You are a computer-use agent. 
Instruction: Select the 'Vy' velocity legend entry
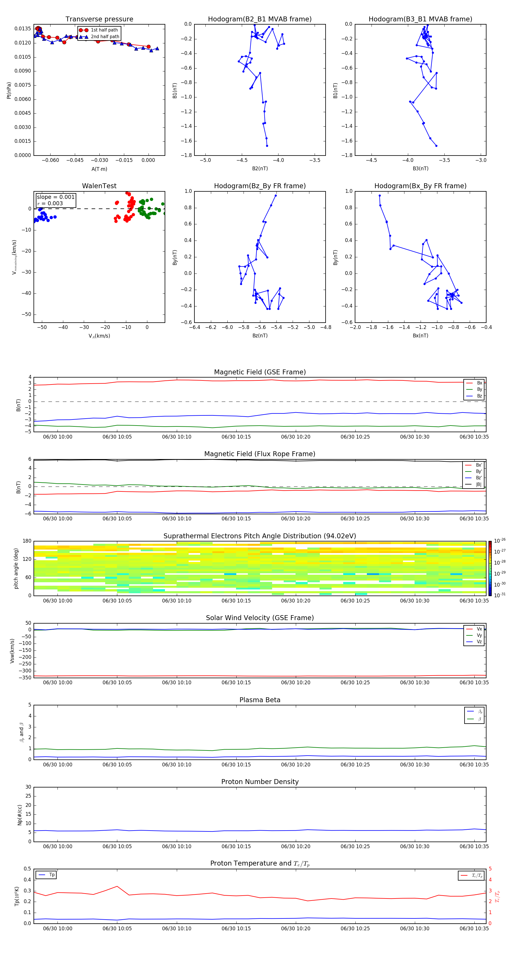coord(474,635)
